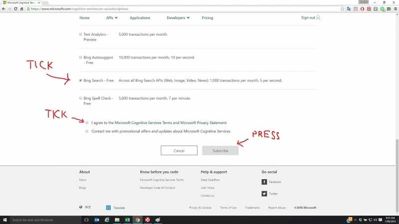This screenshot has height=224, width=399.
Task: Go back with the browser back arrow
Action: 3,9
